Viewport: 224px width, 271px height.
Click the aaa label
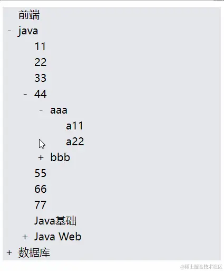(59, 110)
